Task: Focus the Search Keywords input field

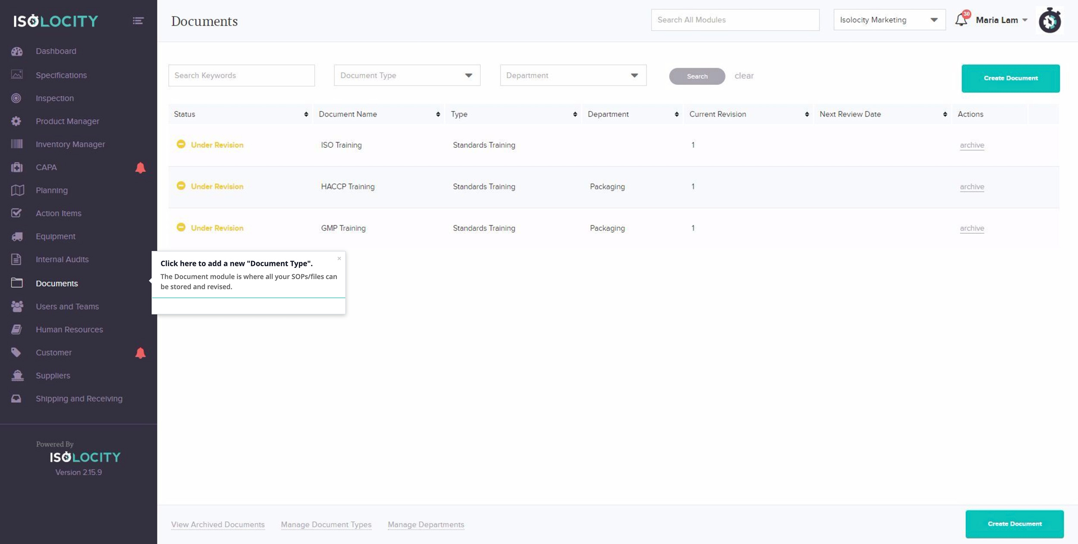Action: point(241,75)
